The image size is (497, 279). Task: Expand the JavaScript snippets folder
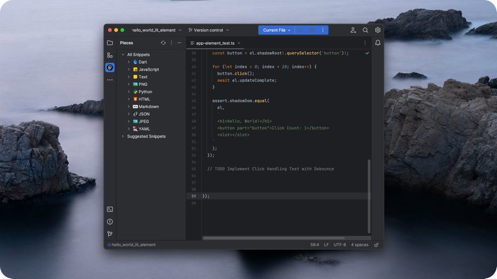pos(129,69)
